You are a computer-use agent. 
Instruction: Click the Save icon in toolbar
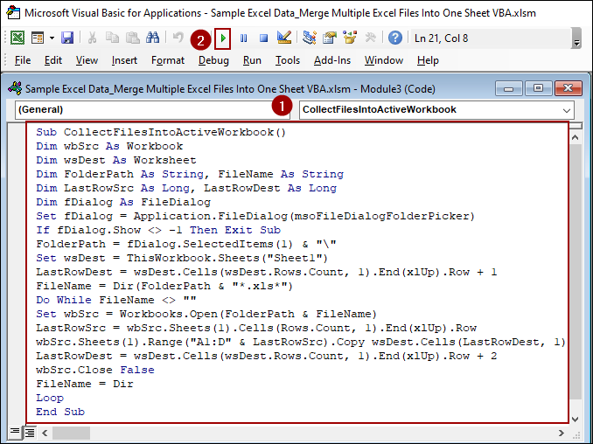tap(68, 38)
